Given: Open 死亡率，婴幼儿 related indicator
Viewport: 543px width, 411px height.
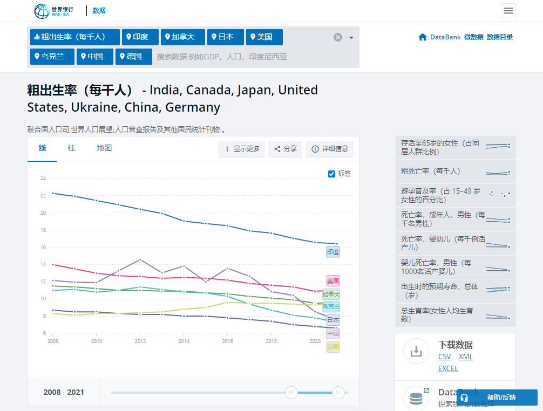Looking at the screenshot, I should 456,243.
